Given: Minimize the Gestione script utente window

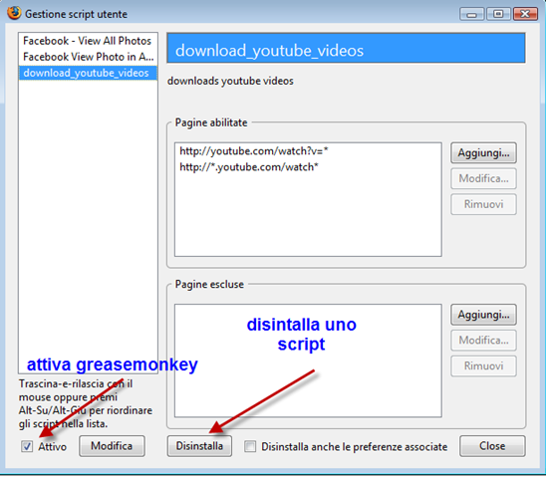Looking at the screenshot, I should [x=472, y=14].
